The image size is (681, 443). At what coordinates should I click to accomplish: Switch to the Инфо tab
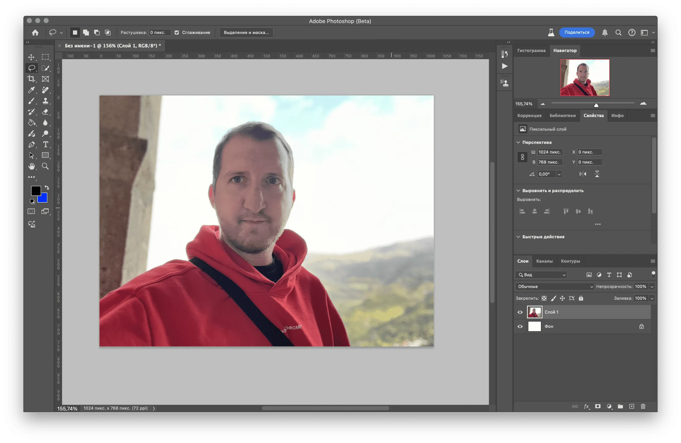(617, 116)
